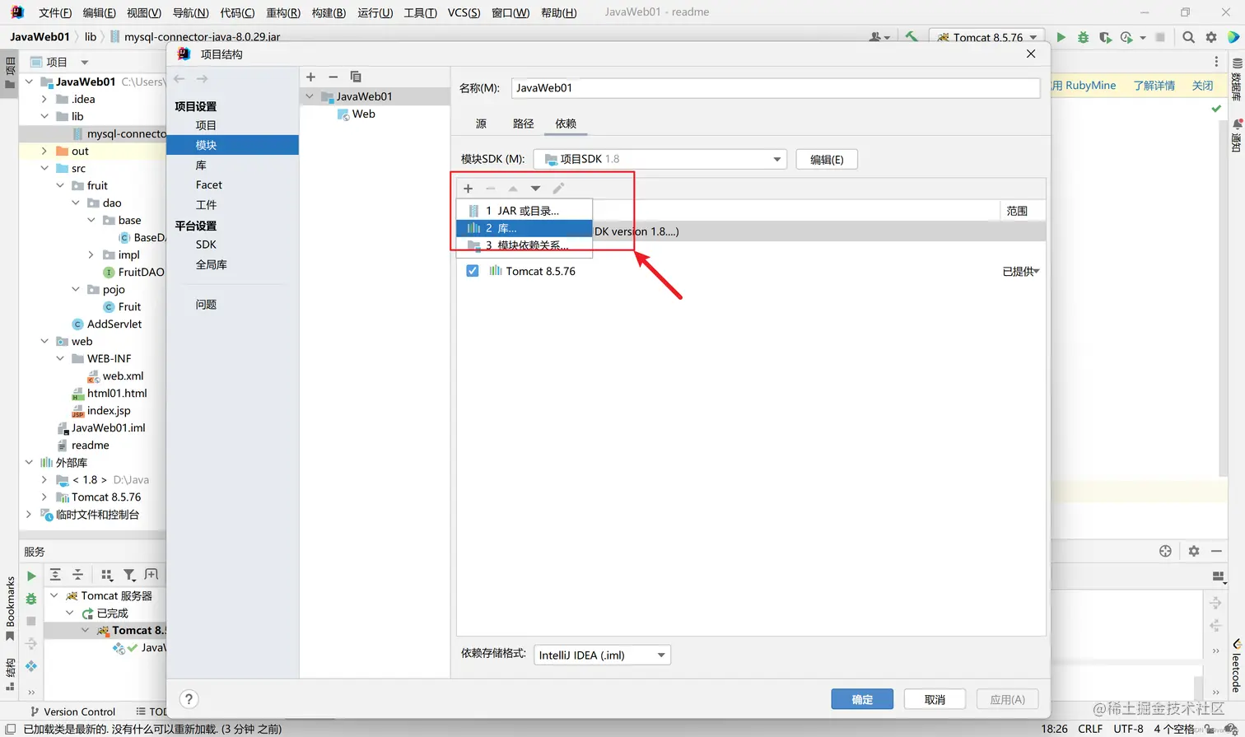Open the module SDK dropdown
Image resolution: width=1245 pixels, height=737 pixels.
click(660, 159)
